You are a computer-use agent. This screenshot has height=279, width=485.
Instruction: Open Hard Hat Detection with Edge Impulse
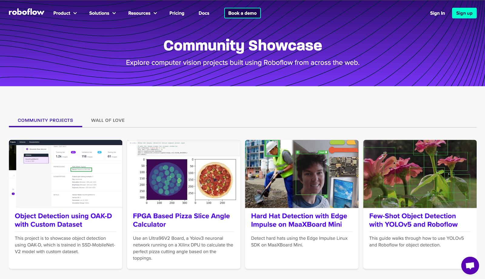[x=299, y=220]
